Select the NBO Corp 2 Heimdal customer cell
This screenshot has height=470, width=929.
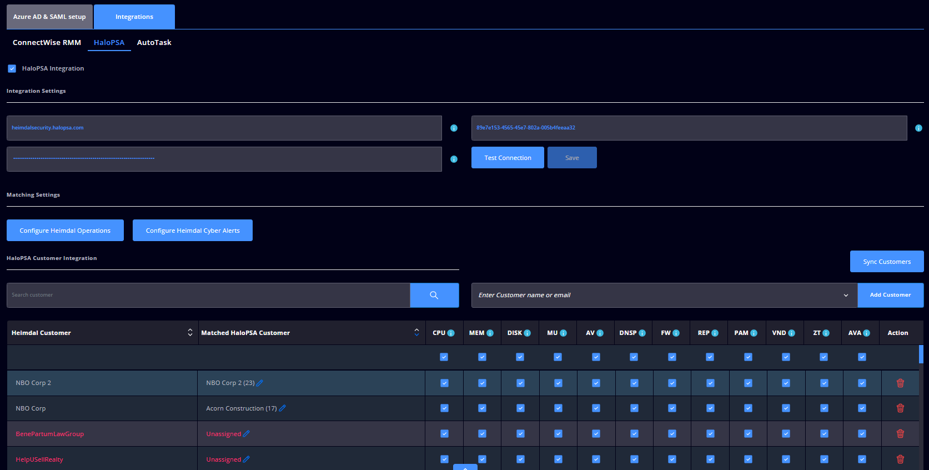click(103, 383)
